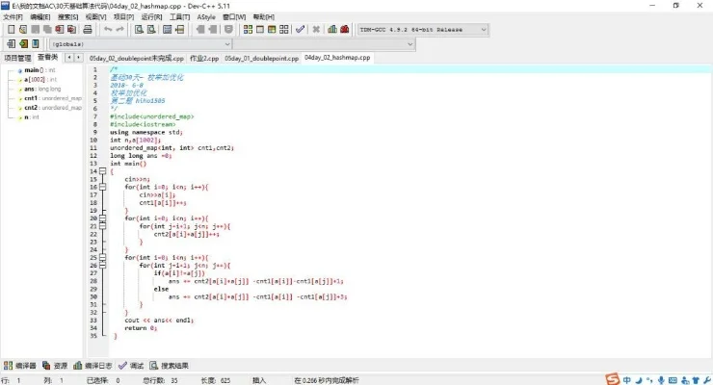Open the 调试 bottom panel tab

(x=131, y=366)
